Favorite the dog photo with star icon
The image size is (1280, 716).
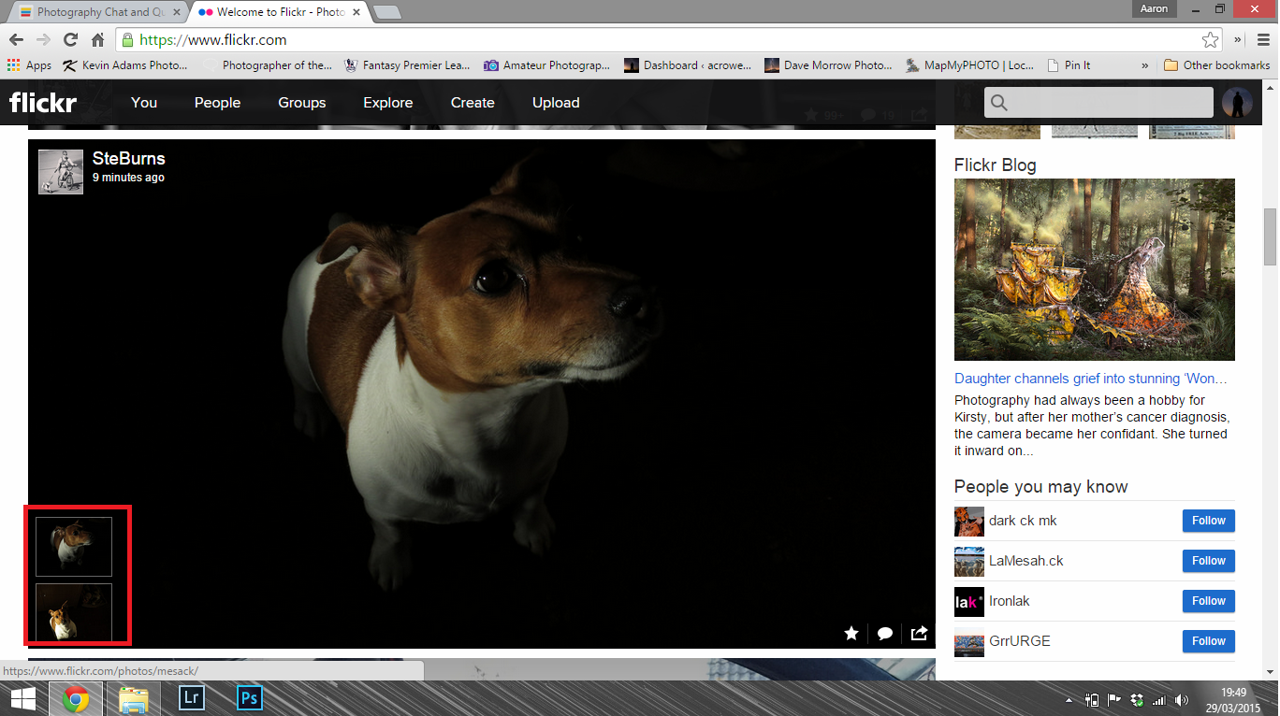[x=851, y=634]
